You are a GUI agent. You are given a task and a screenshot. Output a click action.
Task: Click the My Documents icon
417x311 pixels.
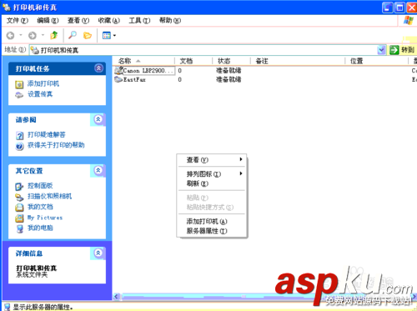pyautogui.click(x=19, y=208)
